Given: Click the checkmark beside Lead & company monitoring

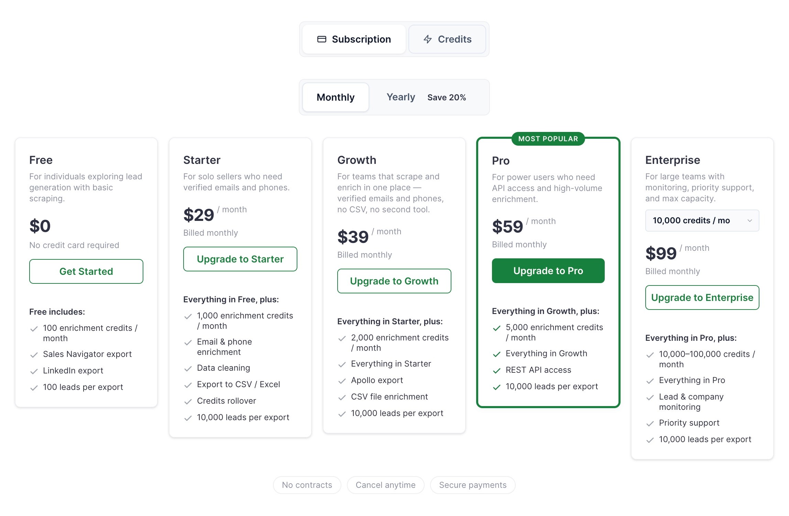Looking at the screenshot, I should pos(650,397).
